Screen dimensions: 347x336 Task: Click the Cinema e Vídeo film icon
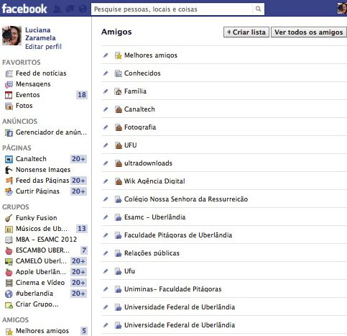point(9,283)
